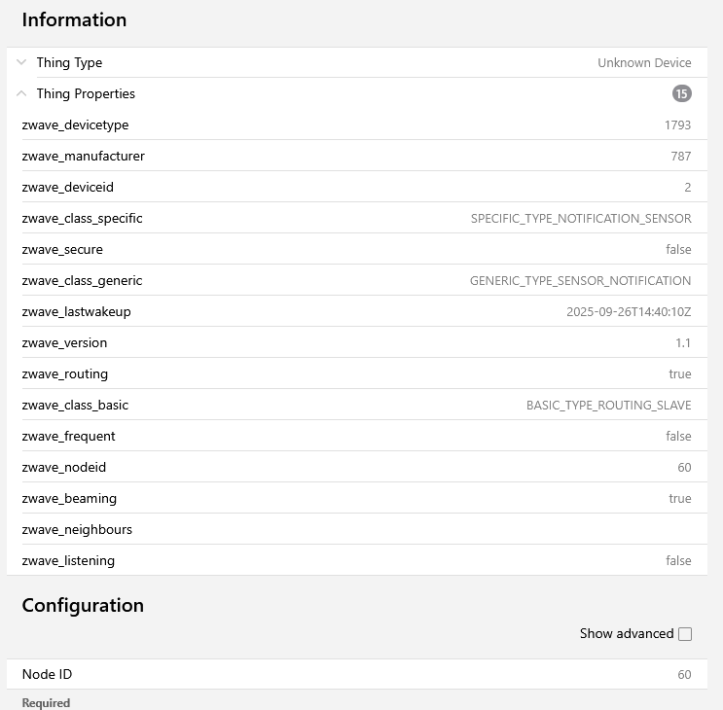
Task: Click the Unknown Device type value
Action: coord(644,62)
